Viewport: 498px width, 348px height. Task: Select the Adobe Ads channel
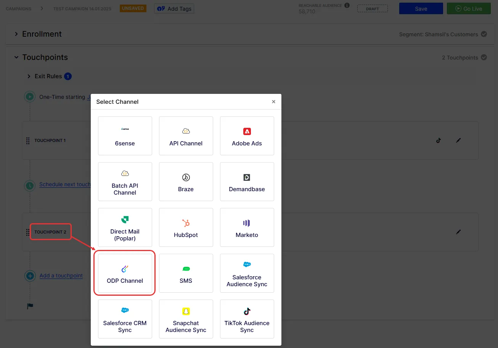tap(247, 136)
